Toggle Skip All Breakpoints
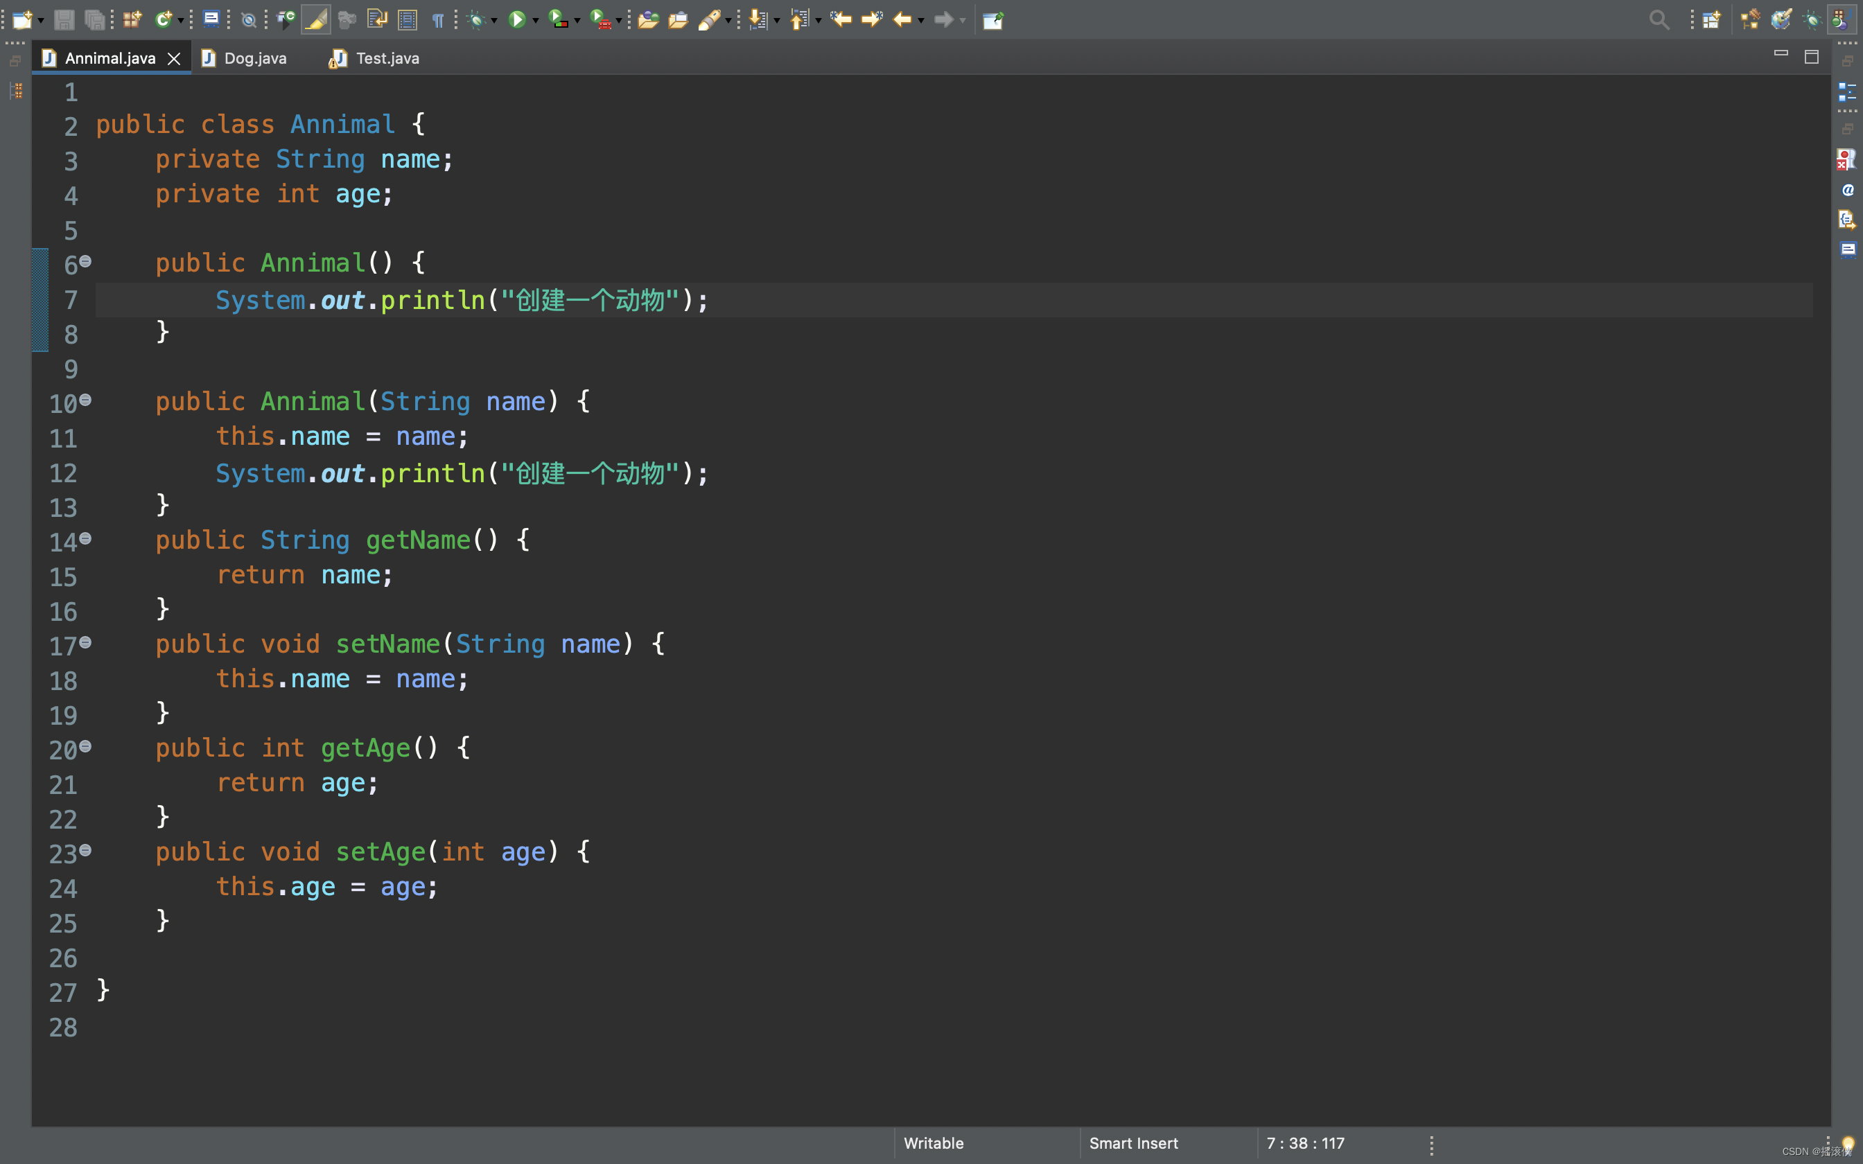Viewport: 1863px width, 1164px height. (248, 19)
